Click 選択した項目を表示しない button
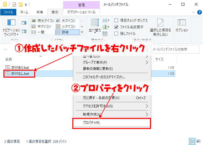This screenshot has width=203, height=145. 160,27
